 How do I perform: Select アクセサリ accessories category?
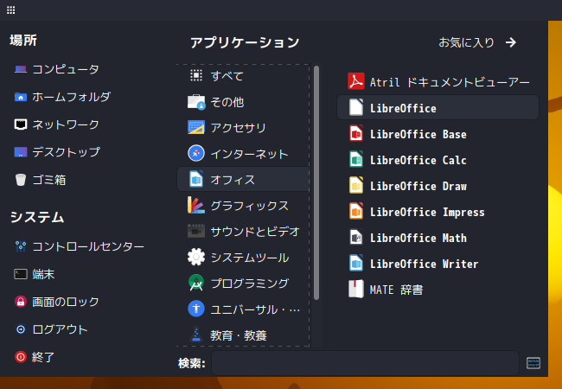click(243, 128)
